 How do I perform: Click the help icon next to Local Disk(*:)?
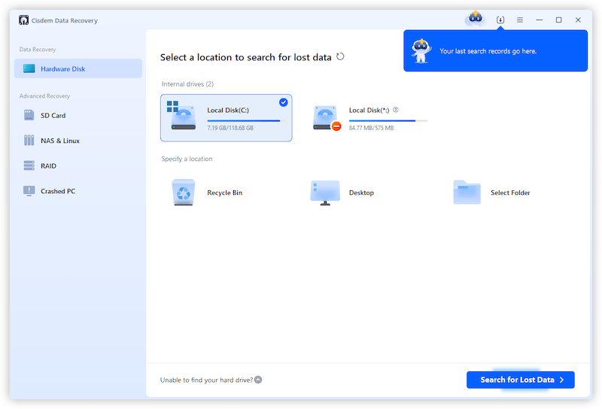pyautogui.click(x=396, y=110)
